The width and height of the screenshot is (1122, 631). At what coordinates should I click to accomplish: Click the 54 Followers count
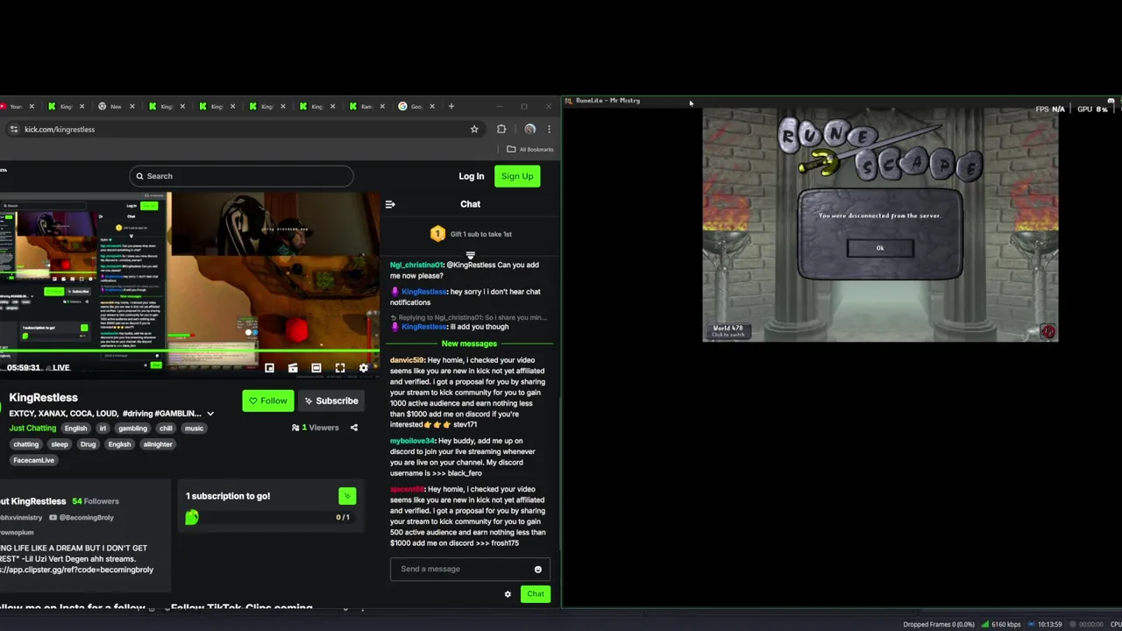pyautogui.click(x=95, y=501)
